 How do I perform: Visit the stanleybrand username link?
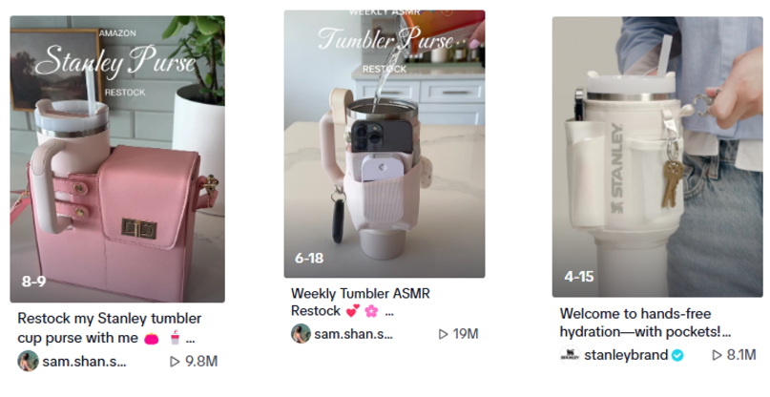tap(626, 355)
